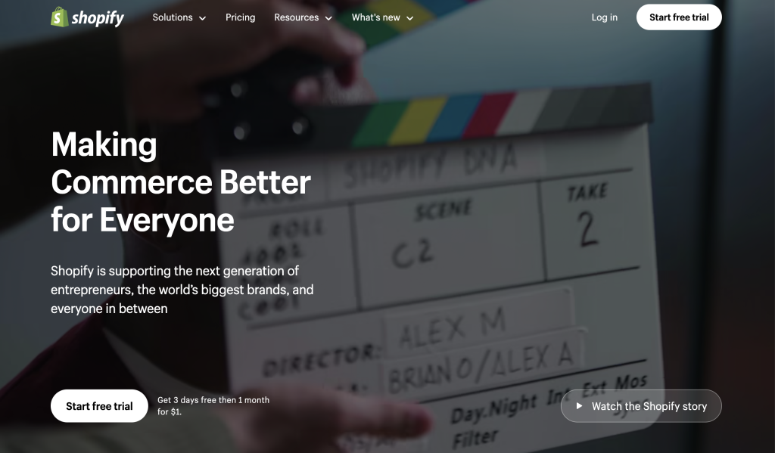Expand the chevron arrow after What's new
The image size is (775, 453).
tap(409, 18)
